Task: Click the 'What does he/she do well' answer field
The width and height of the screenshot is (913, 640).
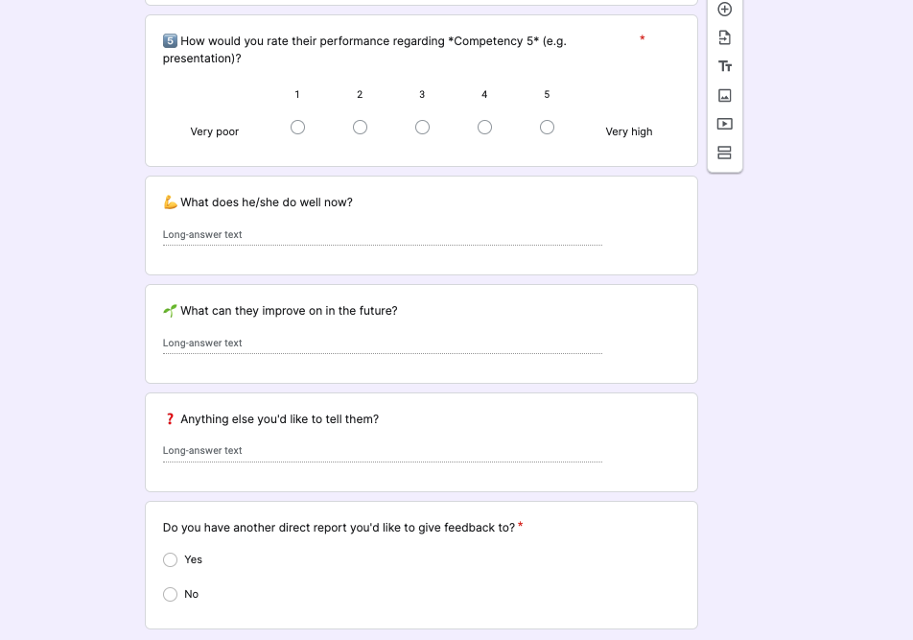Action: tap(382, 235)
